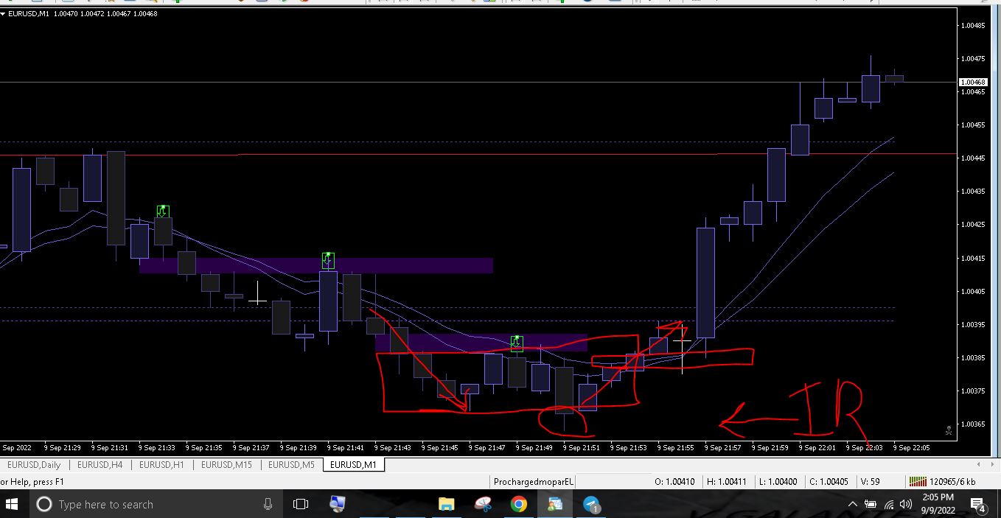Viewport: 1001px width, 518px height.
Task: Click the chart tabs scroll-right arrow
Action: pyautogui.click(x=992, y=465)
